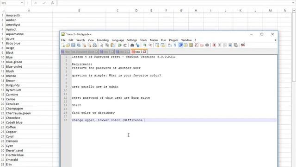Close the new 2 tab via its X

129,51
